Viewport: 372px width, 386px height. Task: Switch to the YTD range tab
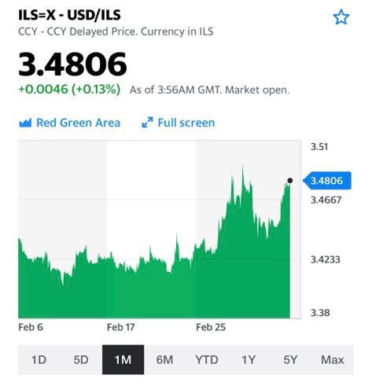[207, 359]
